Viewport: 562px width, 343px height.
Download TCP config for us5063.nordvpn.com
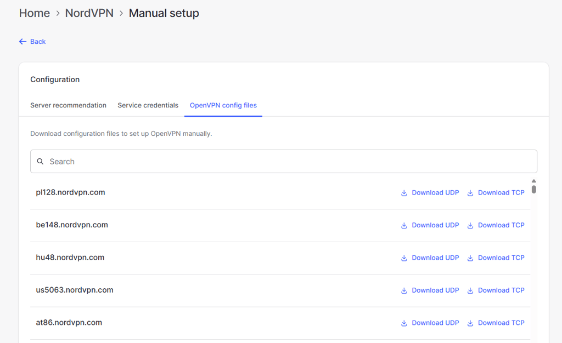pos(501,290)
